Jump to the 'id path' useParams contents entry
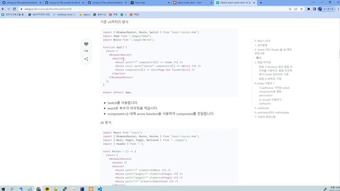 coord(271,101)
